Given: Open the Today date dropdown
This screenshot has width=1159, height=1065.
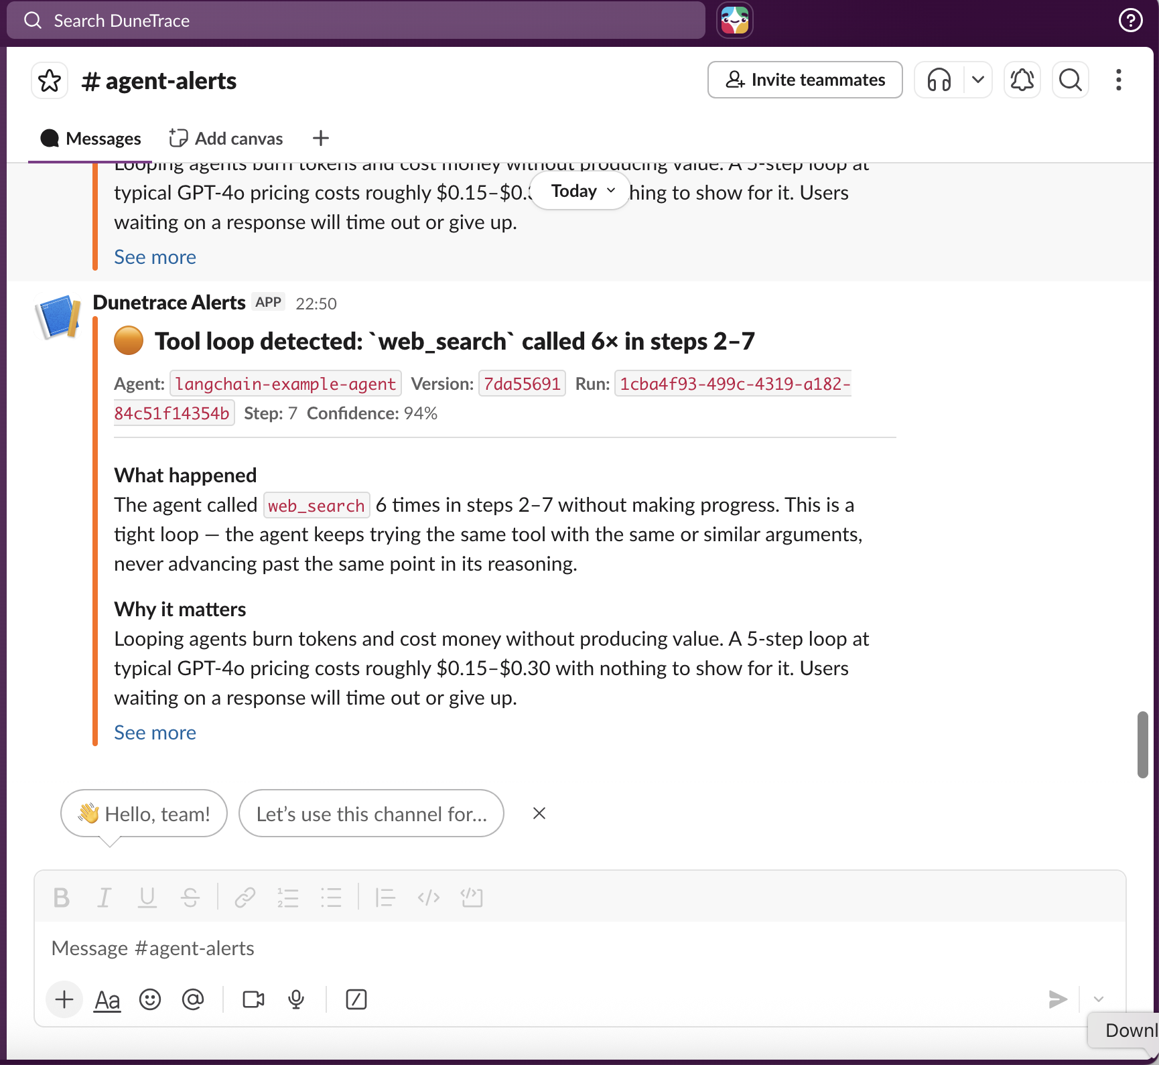Looking at the screenshot, I should pyautogui.click(x=580, y=192).
